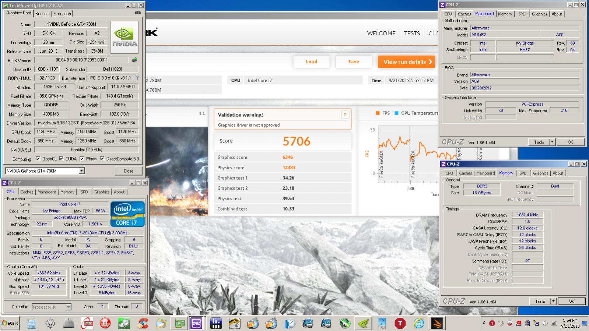The height and width of the screenshot is (331, 589).
Task: Open SPD tab in CPU-Z Mainboard window
Action: pos(522,14)
